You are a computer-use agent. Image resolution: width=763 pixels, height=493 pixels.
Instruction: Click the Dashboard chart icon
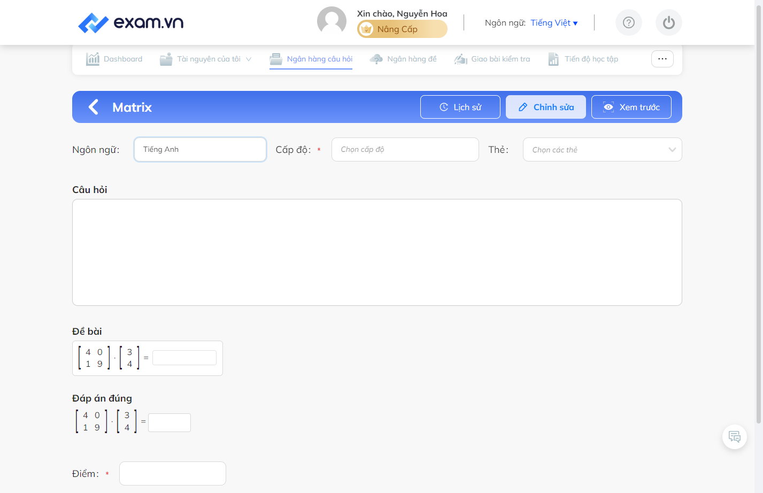[93, 59]
